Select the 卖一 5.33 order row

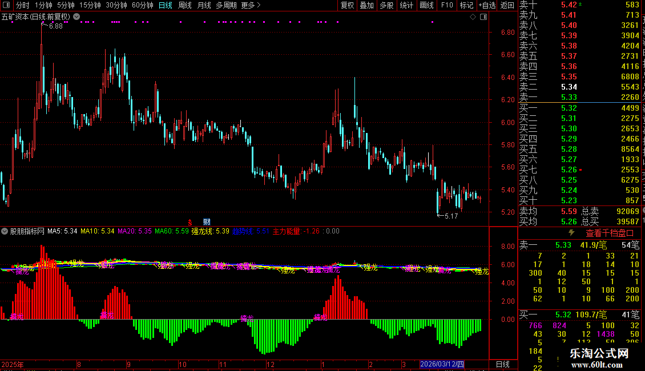coord(579,97)
